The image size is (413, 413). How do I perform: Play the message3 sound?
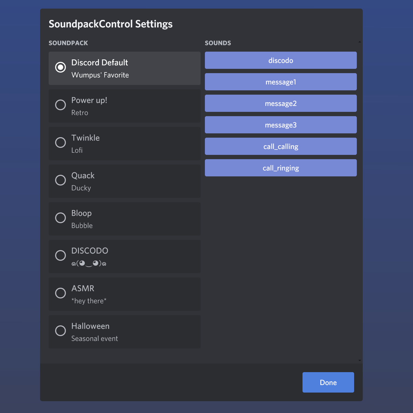(281, 125)
